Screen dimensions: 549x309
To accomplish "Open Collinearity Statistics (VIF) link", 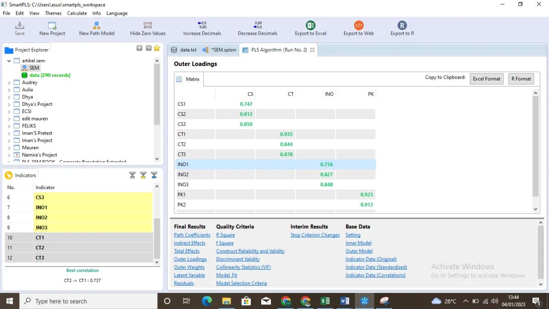I will click(x=243, y=267).
